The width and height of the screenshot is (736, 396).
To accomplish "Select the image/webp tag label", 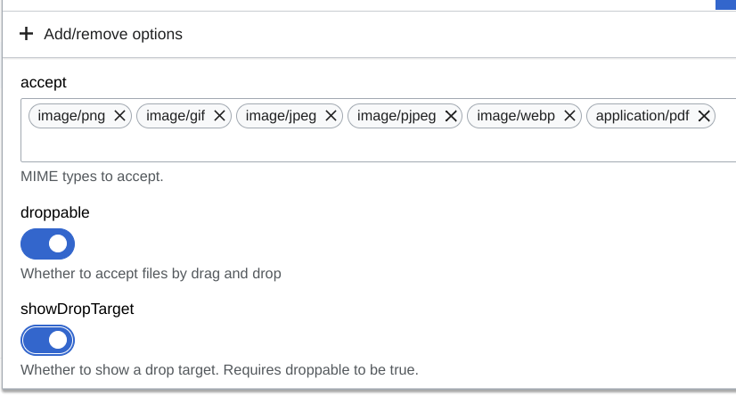I will coord(516,116).
